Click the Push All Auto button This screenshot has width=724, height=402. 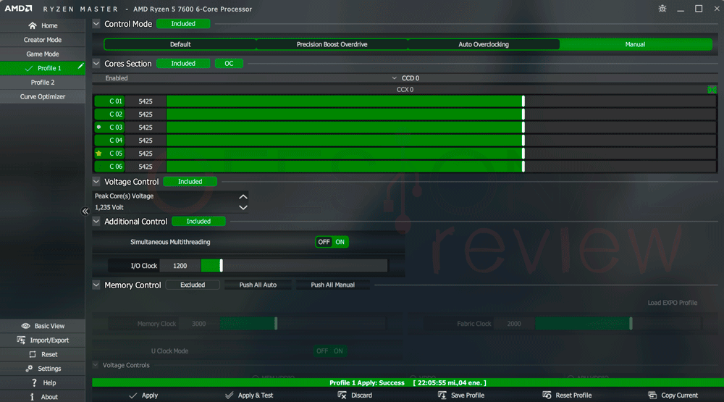tap(258, 285)
